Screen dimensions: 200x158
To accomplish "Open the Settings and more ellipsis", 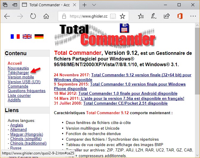I will (193, 16).
